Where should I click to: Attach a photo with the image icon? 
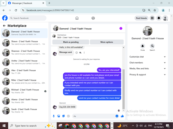pos(58,116)
